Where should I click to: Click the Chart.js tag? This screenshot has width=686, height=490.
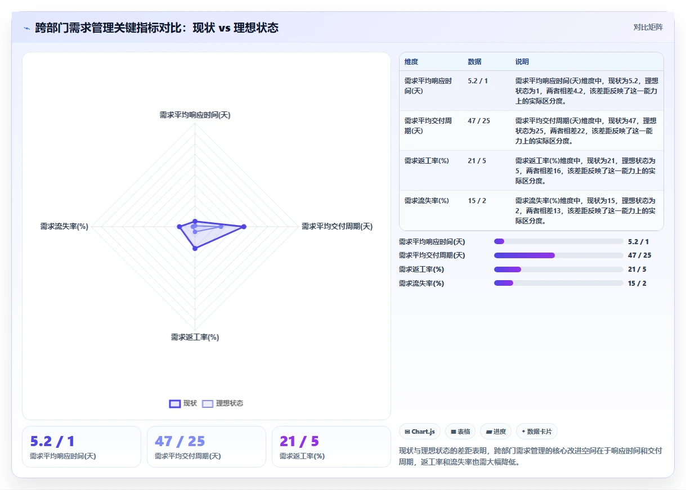(420, 431)
